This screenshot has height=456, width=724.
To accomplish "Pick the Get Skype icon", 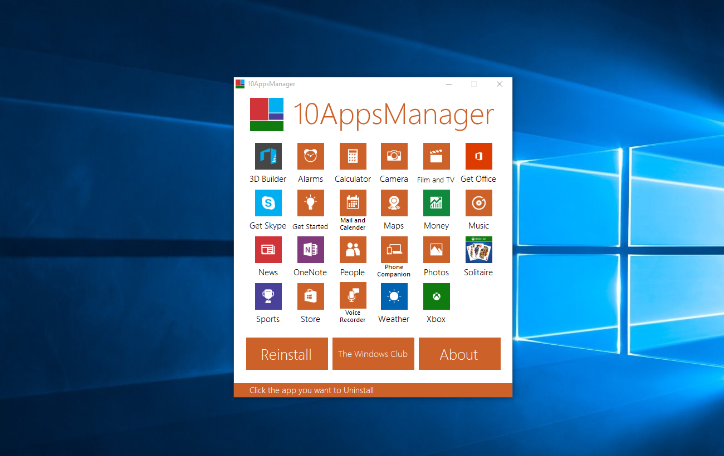I will pos(268,203).
